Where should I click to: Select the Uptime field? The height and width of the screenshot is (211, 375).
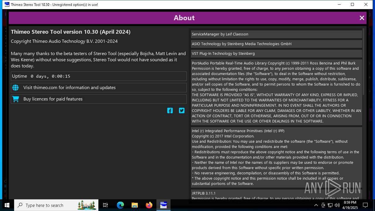99,76
